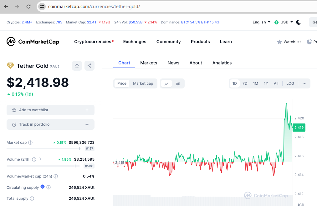317x206 pixels.
Task: Click the Circulating supply info icon
Action: (49, 188)
